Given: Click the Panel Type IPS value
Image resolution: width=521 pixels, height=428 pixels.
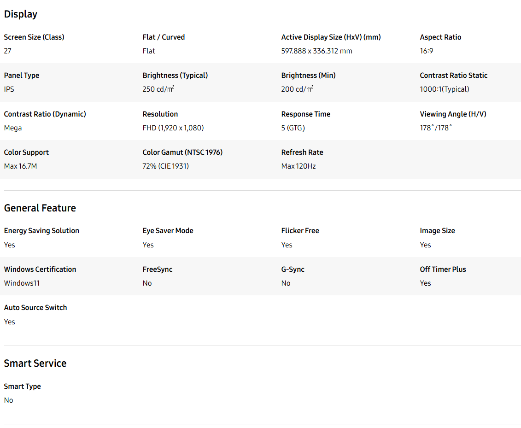Looking at the screenshot, I should point(9,89).
